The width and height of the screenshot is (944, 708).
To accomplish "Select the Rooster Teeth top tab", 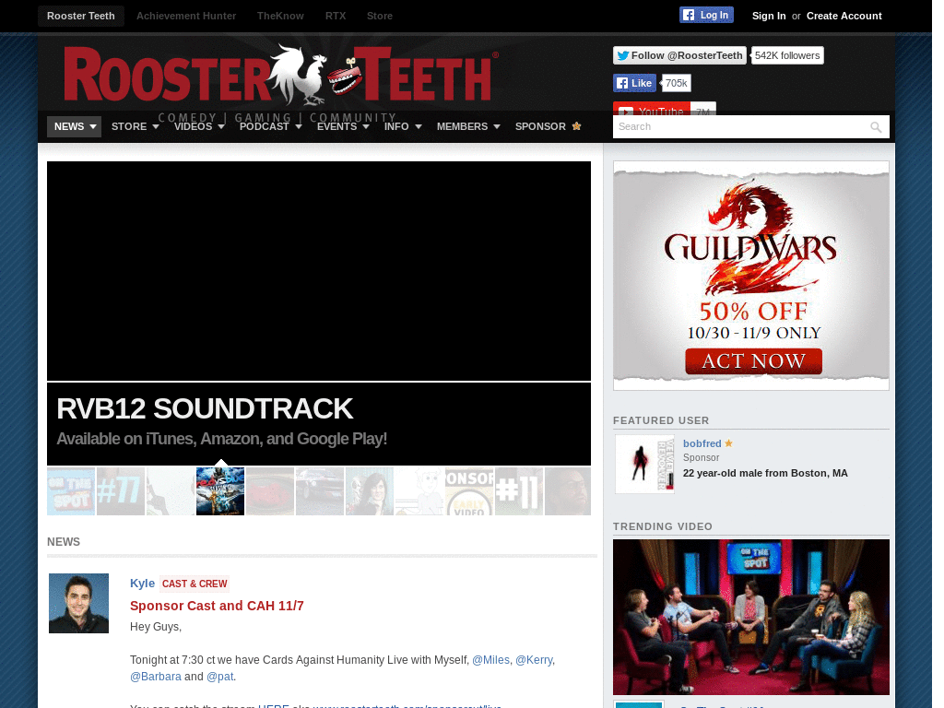I will [x=81, y=16].
